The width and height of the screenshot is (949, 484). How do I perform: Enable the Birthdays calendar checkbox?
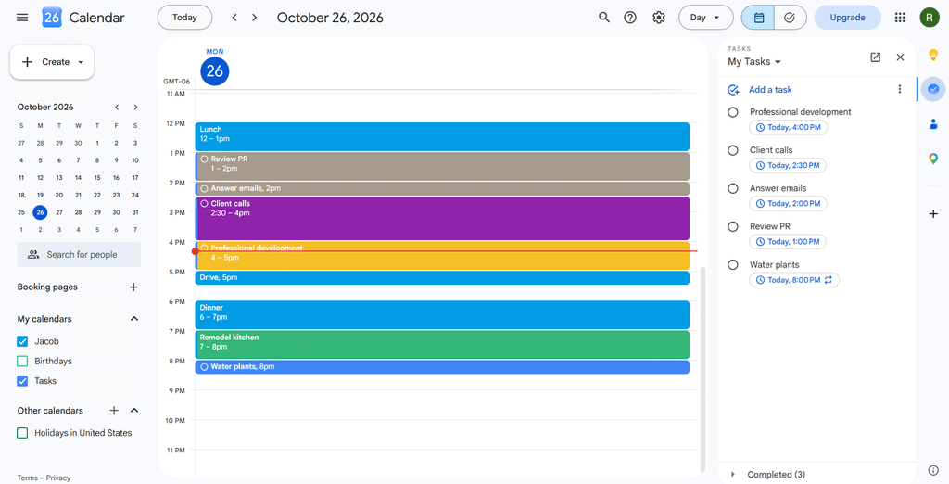point(22,361)
